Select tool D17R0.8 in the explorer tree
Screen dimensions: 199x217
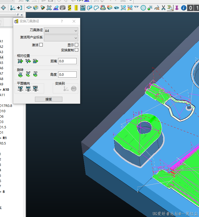pyautogui.click(x=6, y=106)
